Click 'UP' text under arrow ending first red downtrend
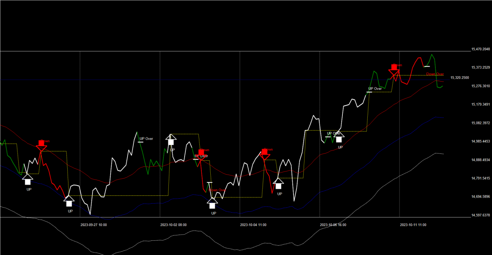This screenshot has height=255, width=492. click(70, 211)
